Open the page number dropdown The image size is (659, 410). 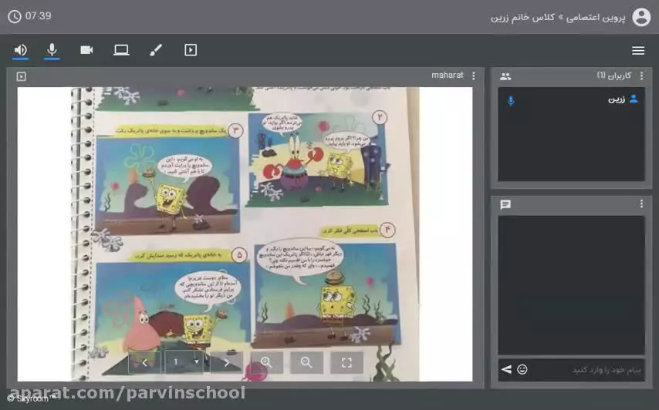tap(184, 362)
